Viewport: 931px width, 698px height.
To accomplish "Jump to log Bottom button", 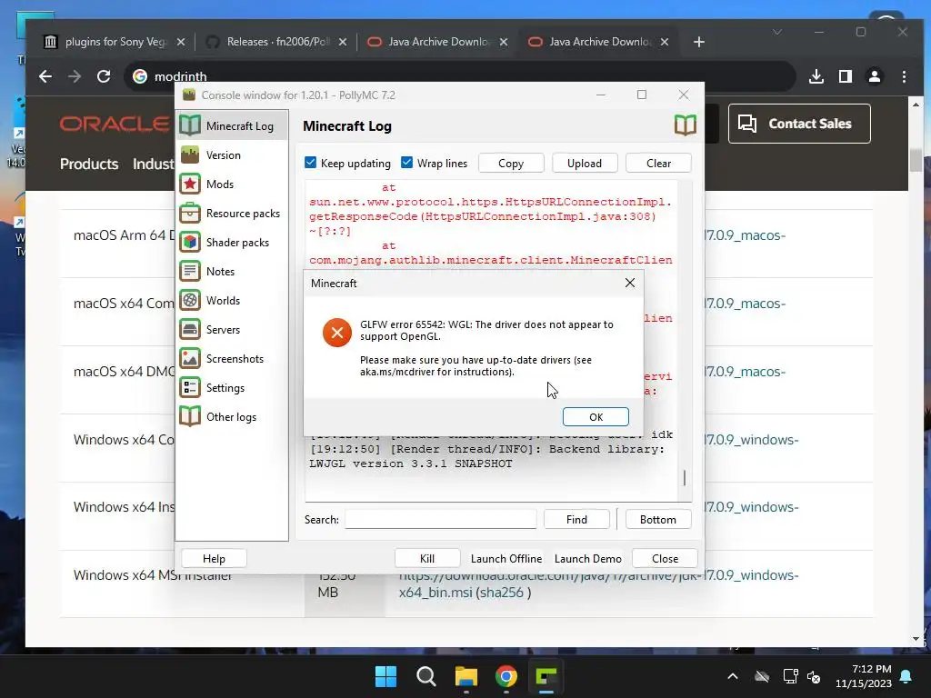I will click(x=658, y=519).
